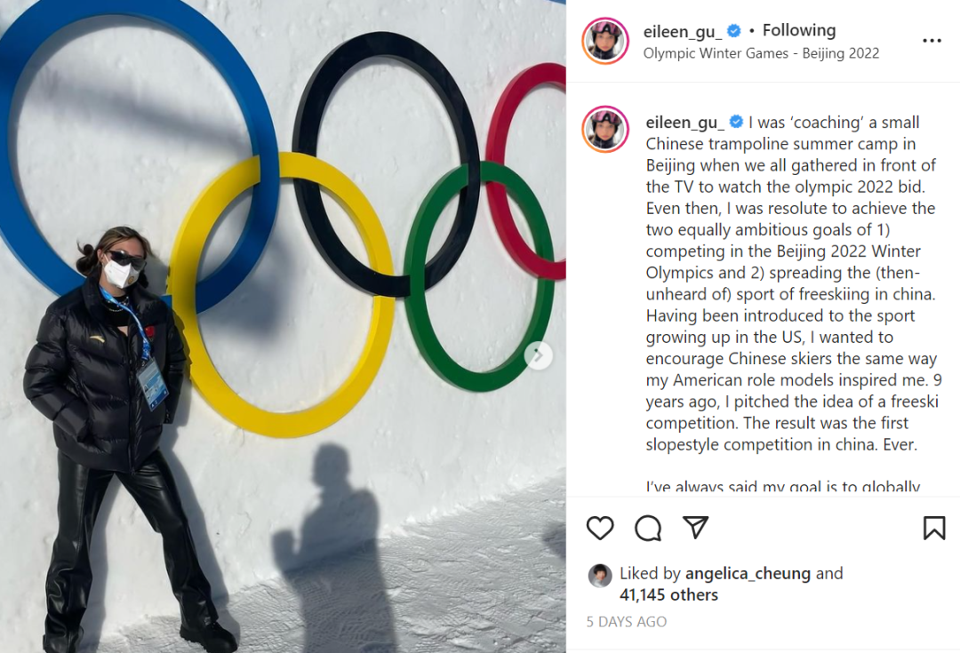Click the 5 DAYS AGO timestamp
The height and width of the screenshot is (653, 960).
pos(627,622)
